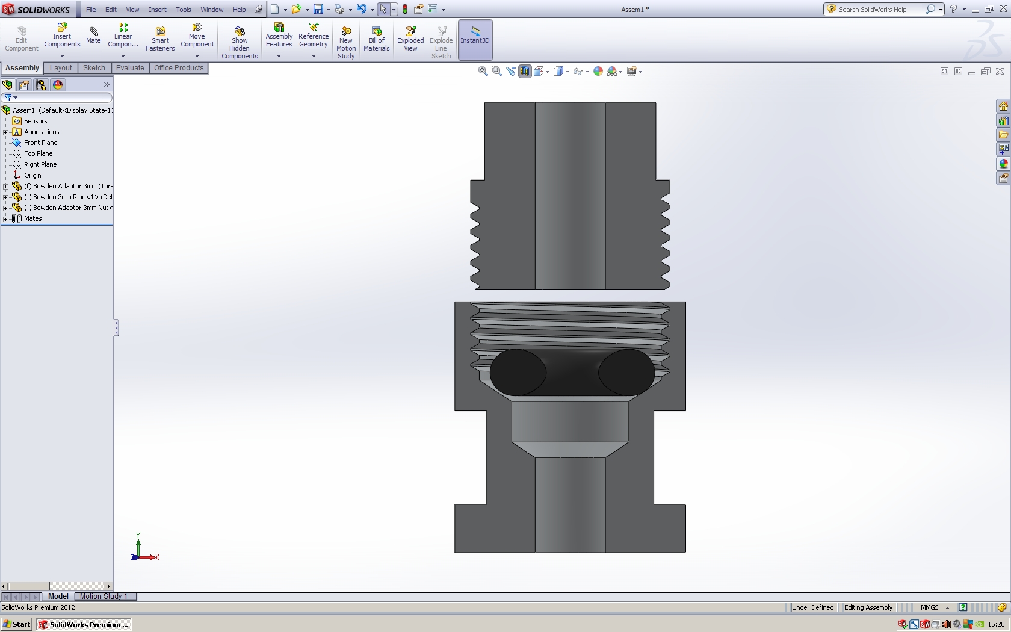This screenshot has height=632, width=1011.
Task: Open Display Style dropdown arrow
Action: tap(567, 72)
